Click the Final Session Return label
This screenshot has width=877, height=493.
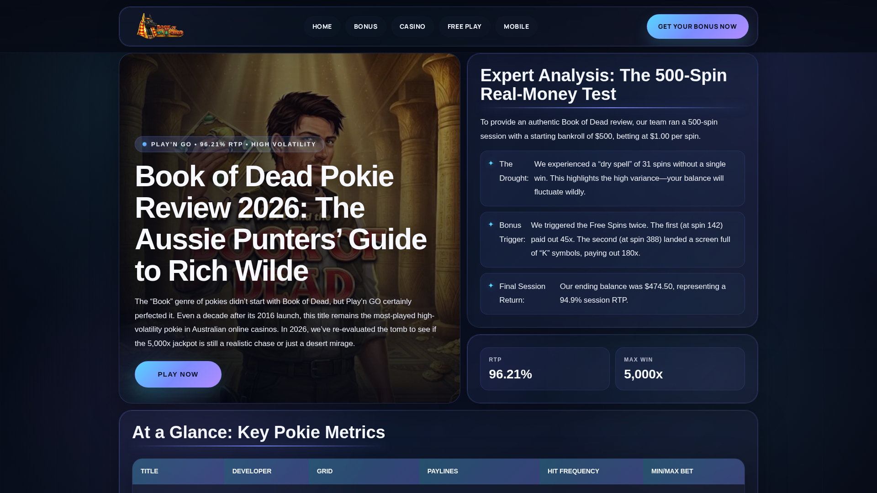522,294
